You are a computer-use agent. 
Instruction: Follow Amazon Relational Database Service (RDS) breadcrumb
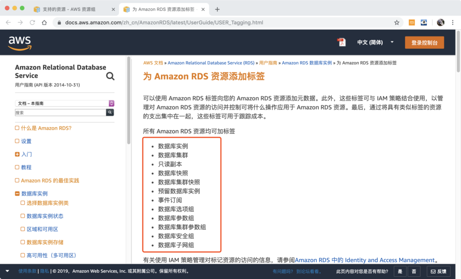[211, 63]
